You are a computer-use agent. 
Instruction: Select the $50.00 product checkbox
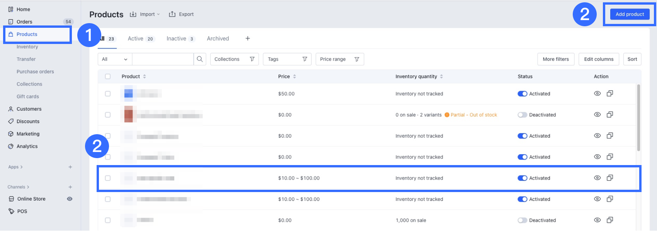pos(108,94)
